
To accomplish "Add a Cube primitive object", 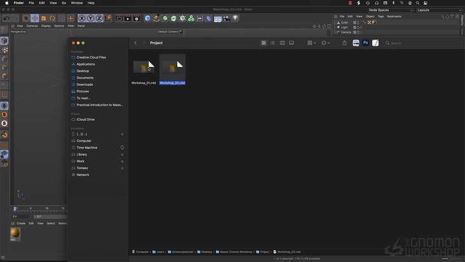I will [147, 18].
